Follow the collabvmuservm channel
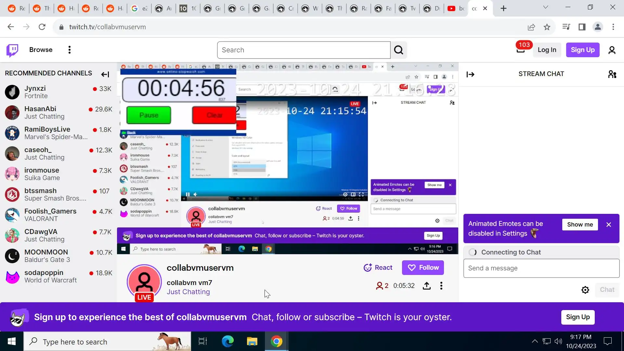The width and height of the screenshot is (624, 351). click(422, 268)
